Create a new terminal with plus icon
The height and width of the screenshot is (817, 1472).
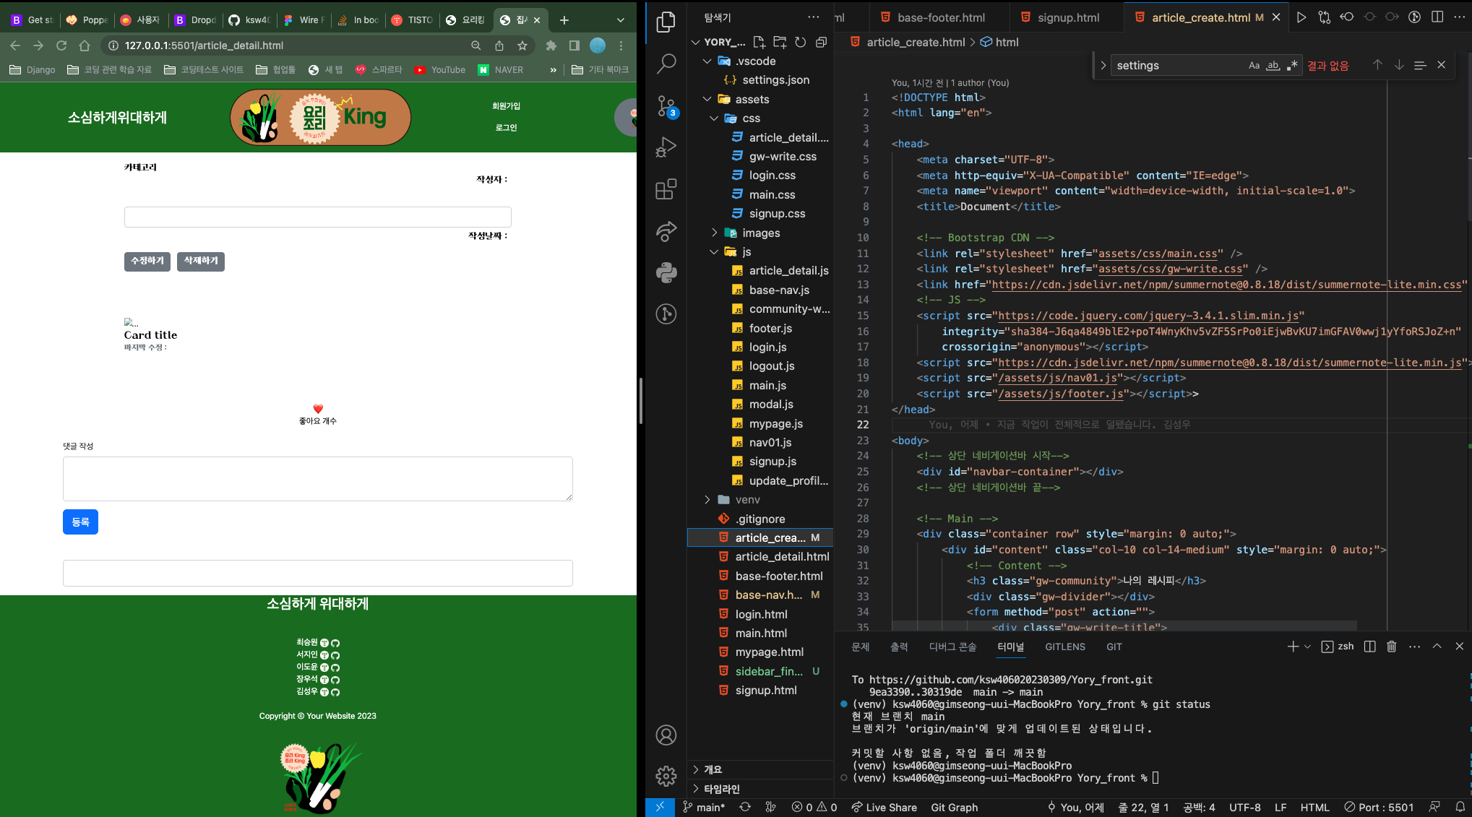1293,647
